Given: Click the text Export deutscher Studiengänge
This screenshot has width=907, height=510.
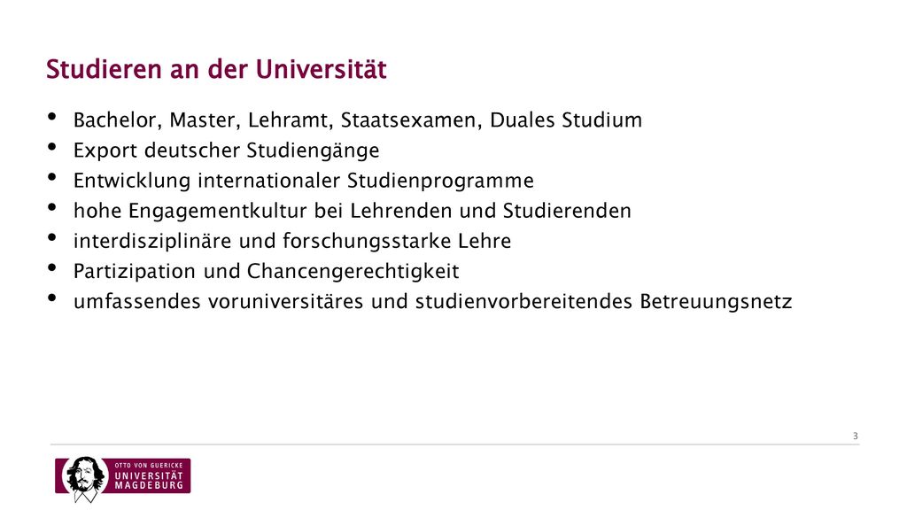Looking at the screenshot, I should pyautogui.click(x=226, y=151).
